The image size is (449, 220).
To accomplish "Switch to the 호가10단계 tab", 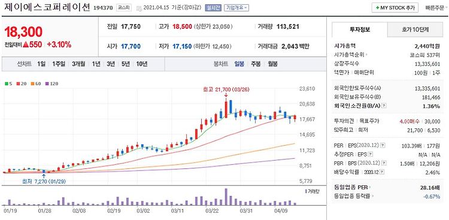I will click(x=415, y=29).
